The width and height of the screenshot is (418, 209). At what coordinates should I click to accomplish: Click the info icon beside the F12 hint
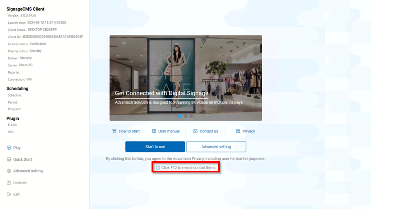click(158, 168)
